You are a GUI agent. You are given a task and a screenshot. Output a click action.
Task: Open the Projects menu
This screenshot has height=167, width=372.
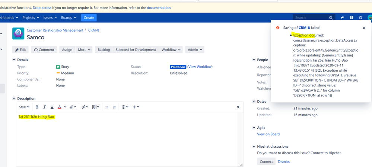pyautogui.click(x=31, y=17)
